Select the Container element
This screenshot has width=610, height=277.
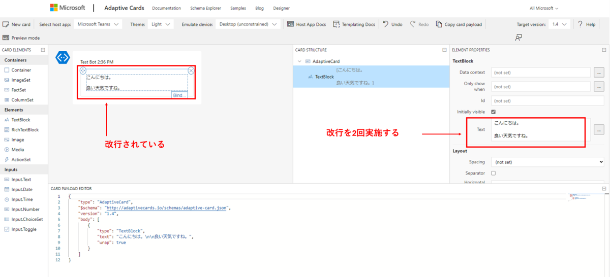click(x=24, y=70)
